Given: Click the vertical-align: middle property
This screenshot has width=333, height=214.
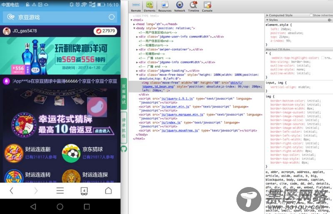Looking at the screenshot, I should 291,87.
